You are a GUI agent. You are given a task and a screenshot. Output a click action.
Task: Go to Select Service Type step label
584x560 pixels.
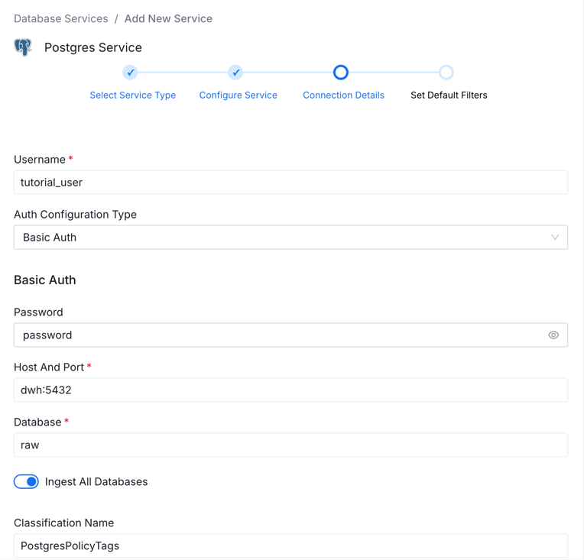[x=133, y=95]
